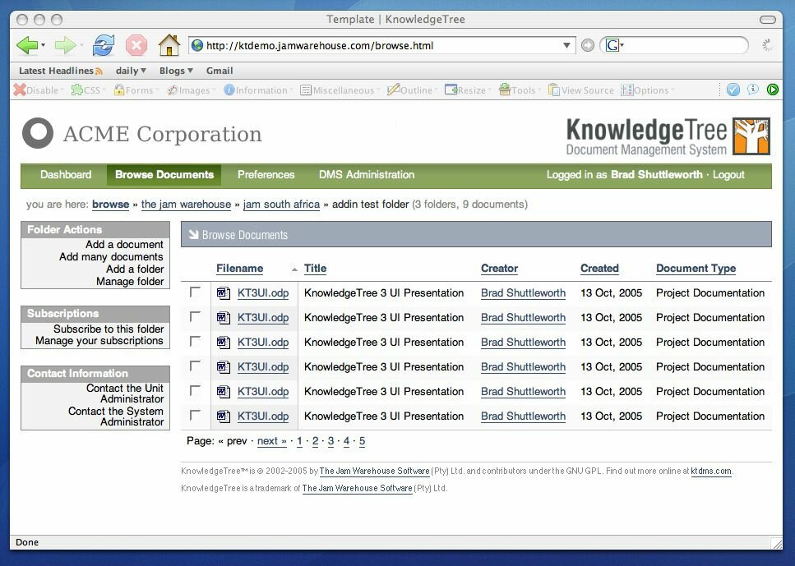Log out via the Logout link
Screen dimensions: 795x566
click(x=728, y=175)
